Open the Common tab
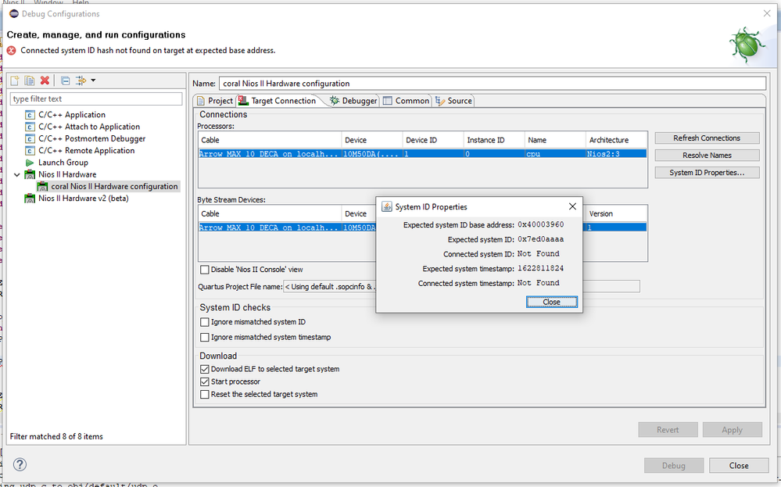Screen dimensions: 781x487 tap(407, 101)
